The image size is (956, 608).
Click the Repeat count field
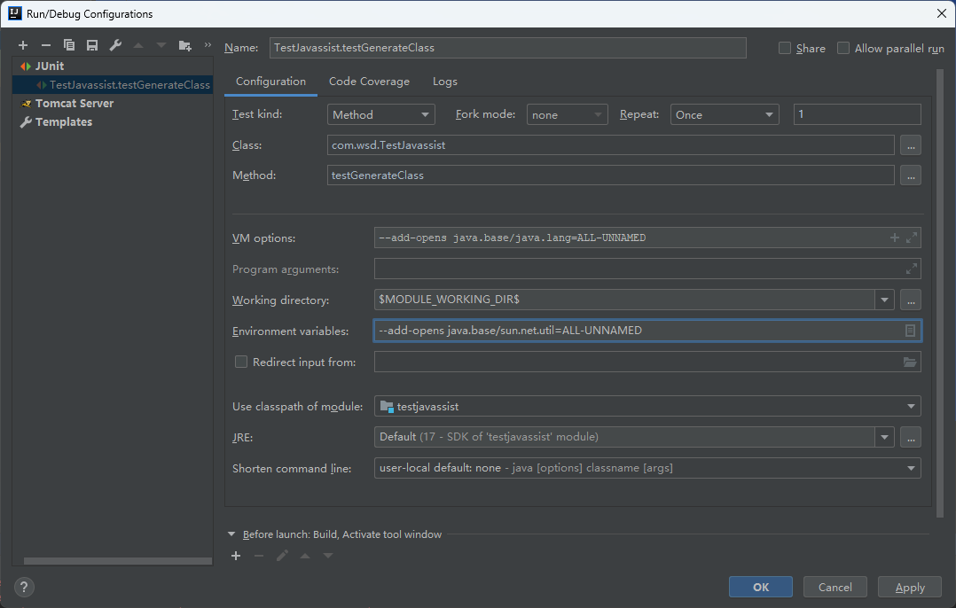pos(858,114)
